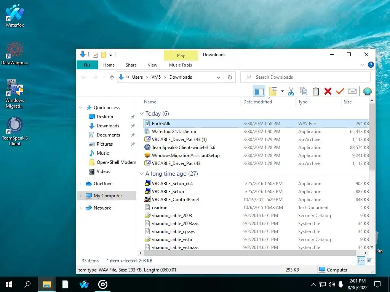Sort by the Name column header
Screen dimensions: 390x292
[x=150, y=102]
